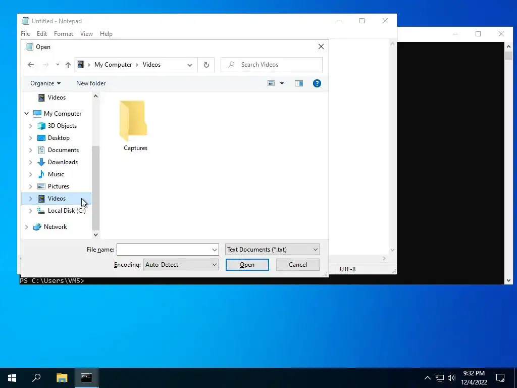Close the Open dialog
The width and height of the screenshot is (517, 388).
[x=321, y=47]
